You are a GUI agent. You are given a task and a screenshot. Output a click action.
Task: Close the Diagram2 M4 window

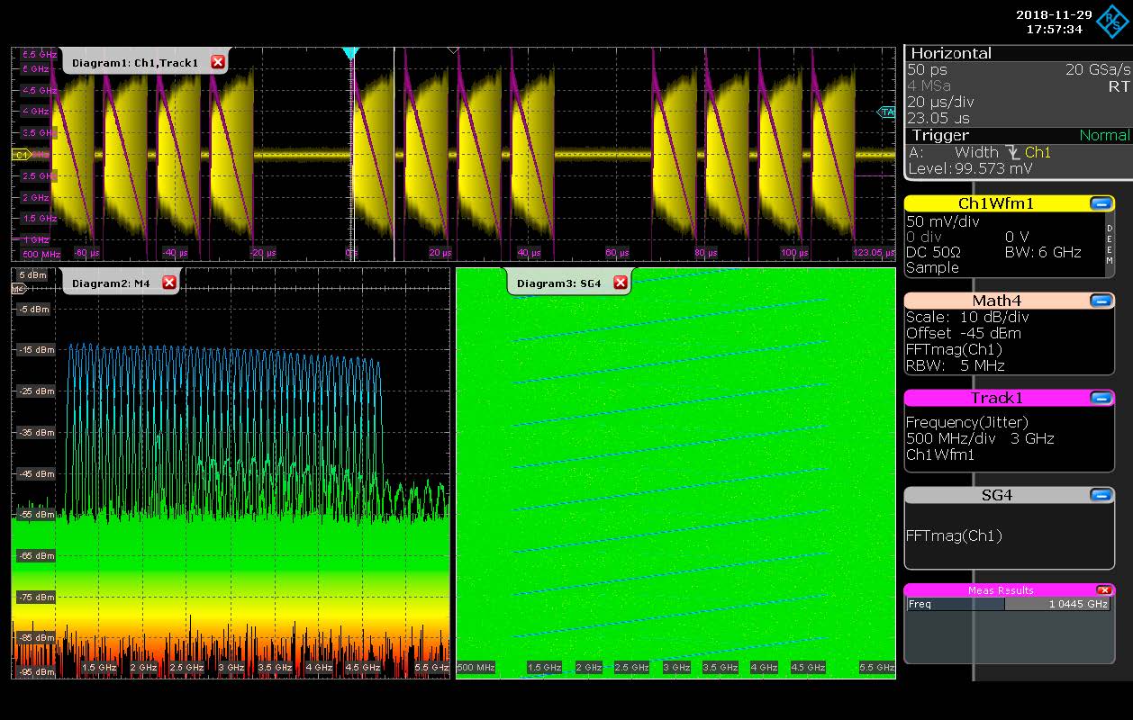tap(169, 283)
